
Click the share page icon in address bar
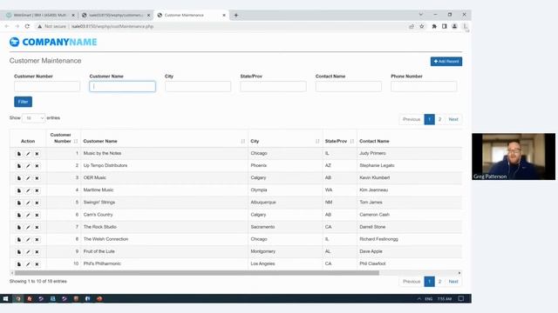point(412,26)
